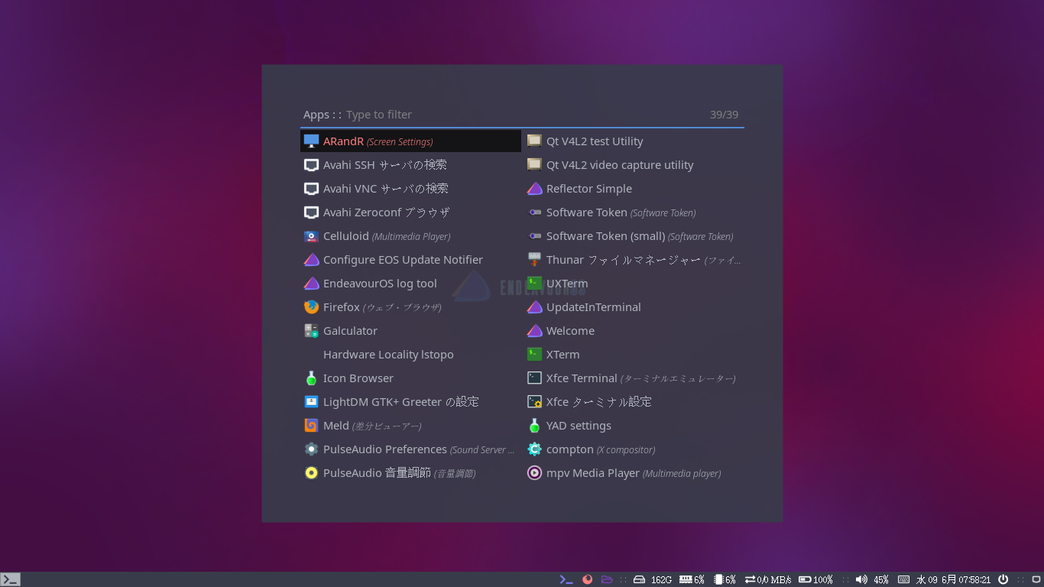Open Configure EOS Update Notifier icon
Screen dimensions: 1044x587
tap(311, 260)
